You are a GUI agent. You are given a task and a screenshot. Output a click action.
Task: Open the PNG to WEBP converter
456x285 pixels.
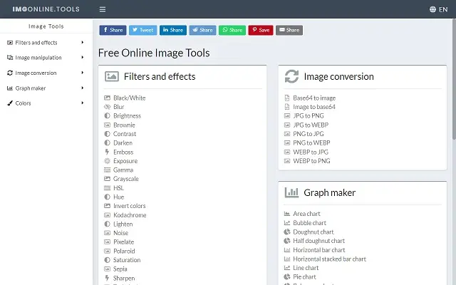[311, 142]
